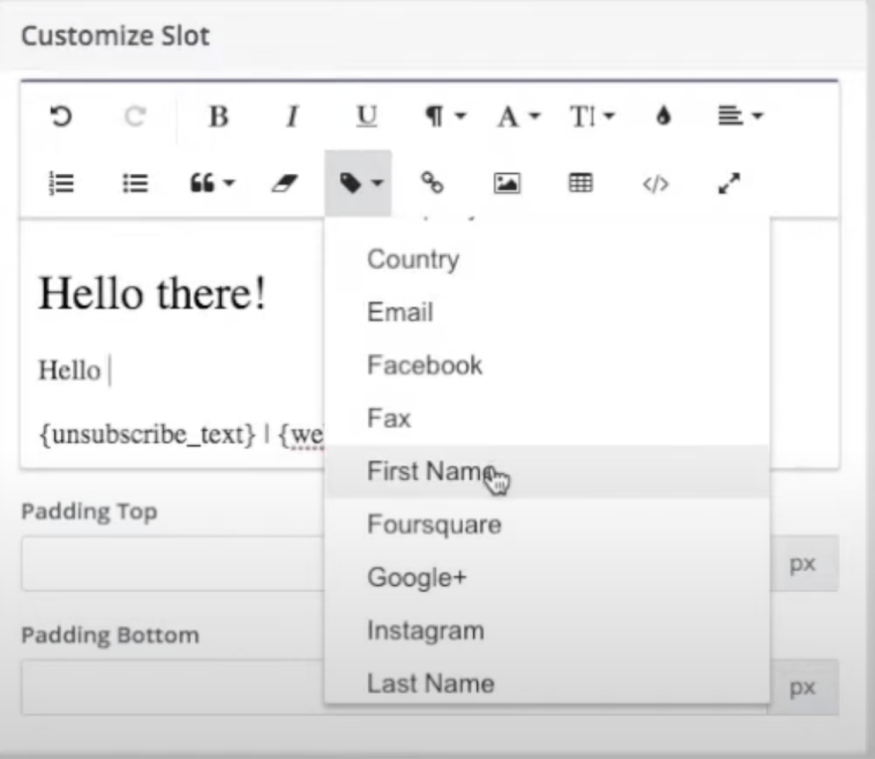The image size is (875, 759).
Task: Click the Last Name merge tag option
Action: (x=431, y=683)
